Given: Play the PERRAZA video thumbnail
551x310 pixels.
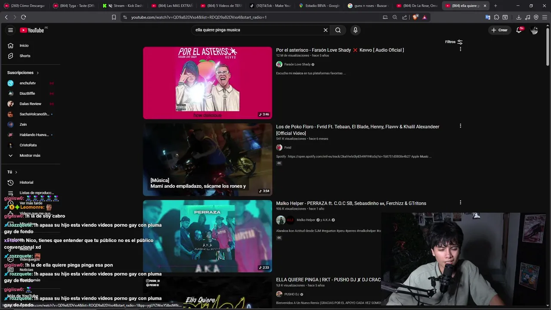Looking at the screenshot, I should [x=207, y=236].
